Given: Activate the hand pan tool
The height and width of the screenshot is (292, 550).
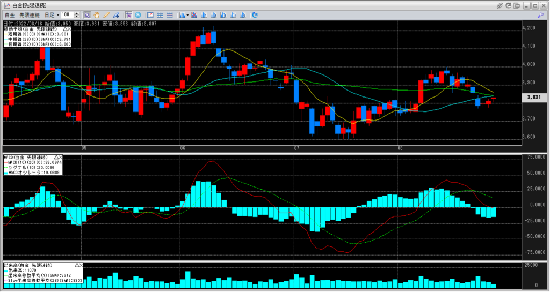Looking at the screenshot, I should coord(97,15).
